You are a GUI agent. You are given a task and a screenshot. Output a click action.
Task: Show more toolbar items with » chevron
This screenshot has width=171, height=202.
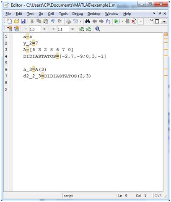point(151,20)
